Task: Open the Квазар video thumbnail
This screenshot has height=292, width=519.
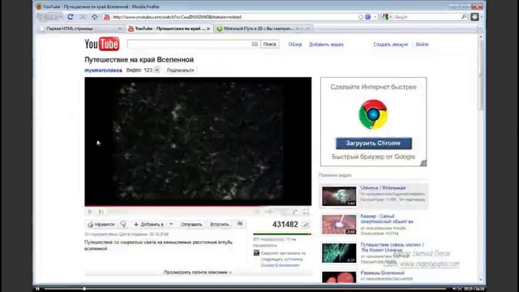Action: click(339, 225)
